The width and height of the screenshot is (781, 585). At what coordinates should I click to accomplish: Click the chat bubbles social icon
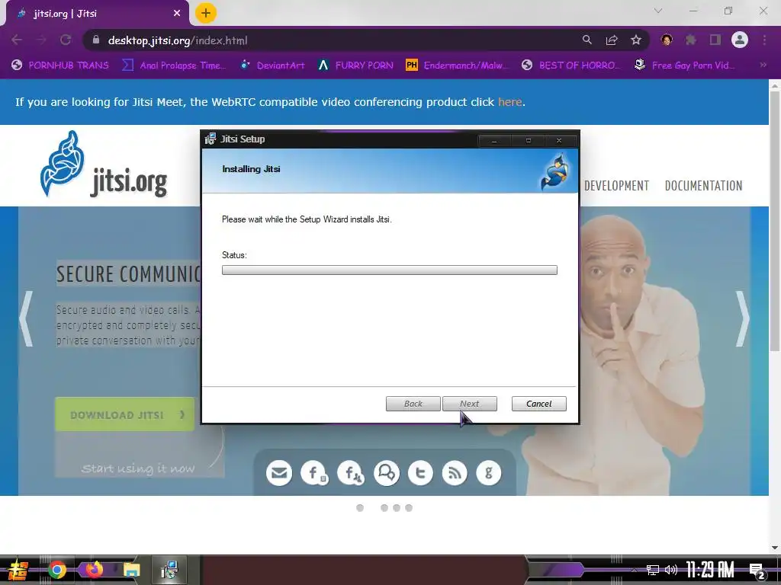point(387,472)
